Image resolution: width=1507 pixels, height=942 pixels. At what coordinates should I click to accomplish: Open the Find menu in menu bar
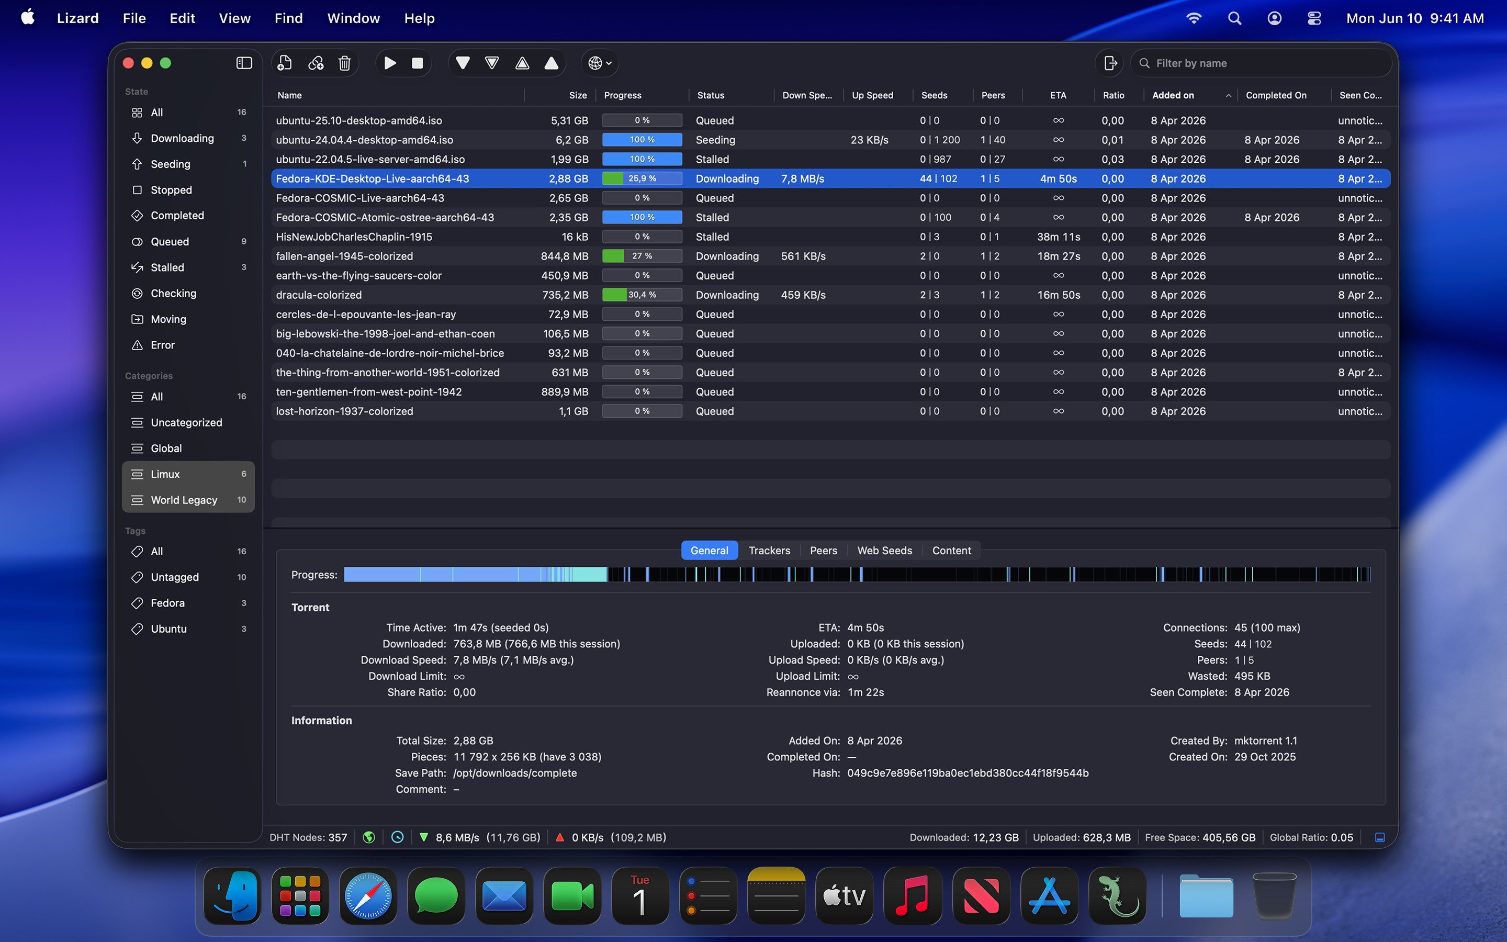click(288, 18)
